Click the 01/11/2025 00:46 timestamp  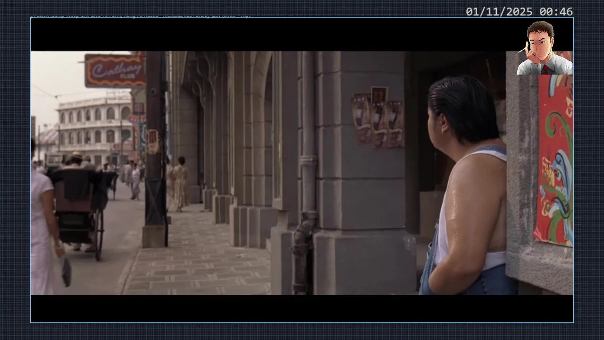[519, 12]
